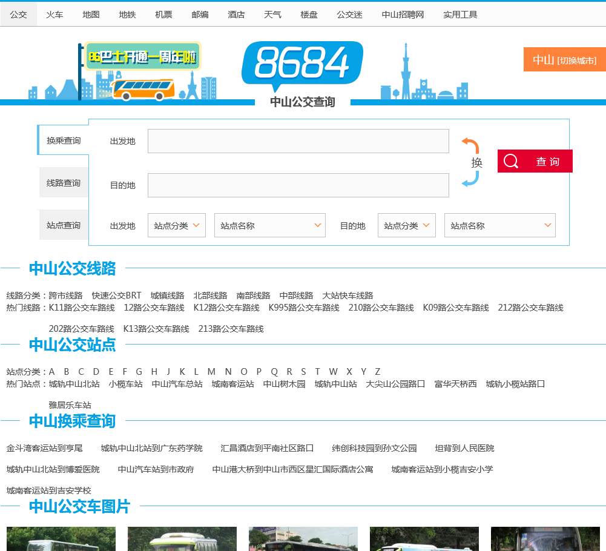Open the 202路公交车路线 link
606x551 pixels.
click(81, 329)
